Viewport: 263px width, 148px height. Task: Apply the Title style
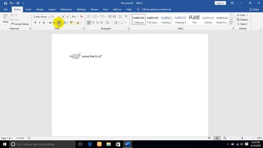tap(194, 19)
